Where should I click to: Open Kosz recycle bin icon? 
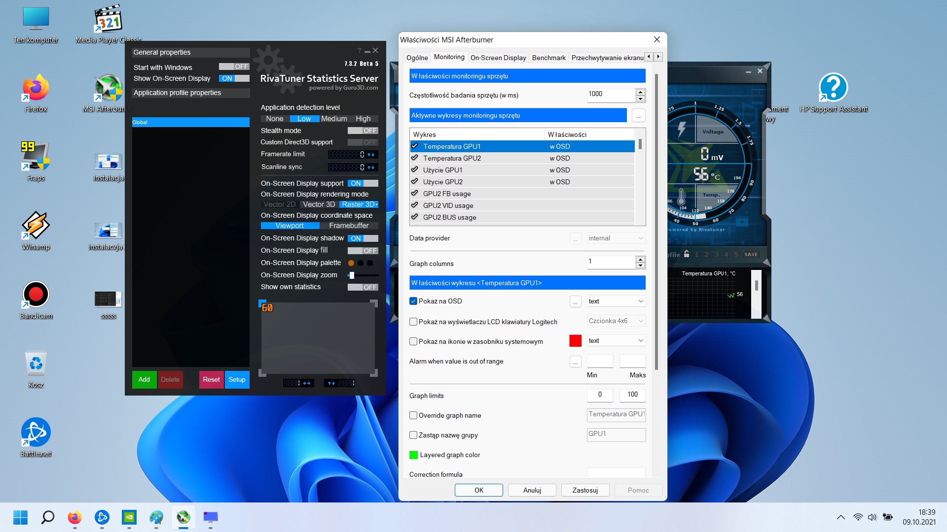coord(36,369)
